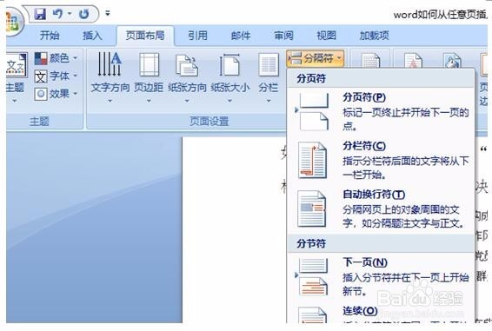This screenshot has height=331, width=492.
Task: Click the Redo icon in quick access toolbar
Action: click(x=83, y=14)
